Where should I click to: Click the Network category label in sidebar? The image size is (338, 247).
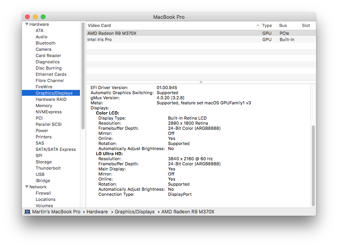tap(38, 187)
